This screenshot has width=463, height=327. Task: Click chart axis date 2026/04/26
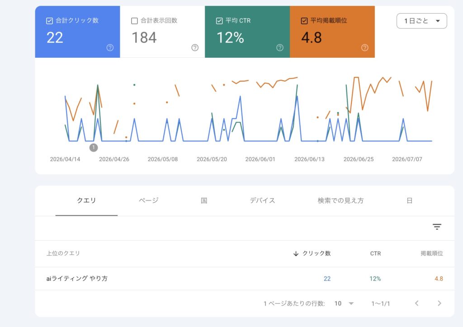(x=114, y=159)
